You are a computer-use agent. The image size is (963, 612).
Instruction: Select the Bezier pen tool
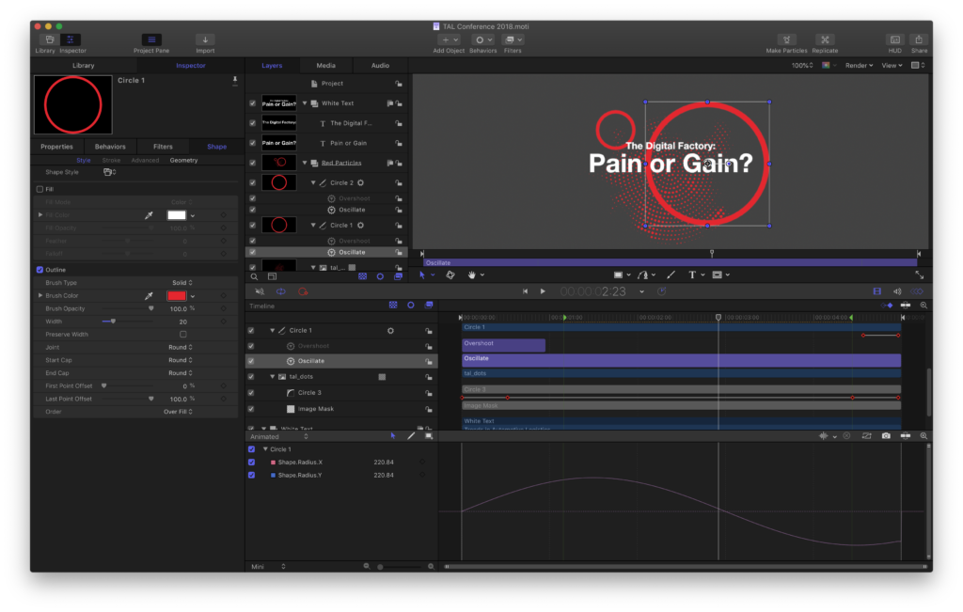pyautogui.click(x=642, y=275)
